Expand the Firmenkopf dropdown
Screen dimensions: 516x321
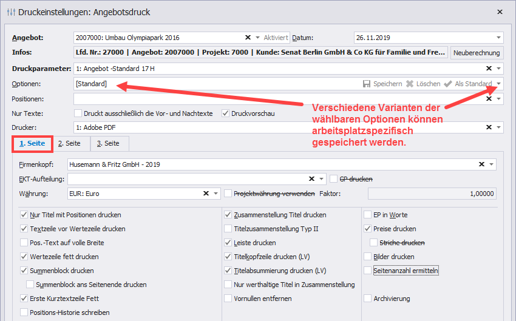coord(491,164)
